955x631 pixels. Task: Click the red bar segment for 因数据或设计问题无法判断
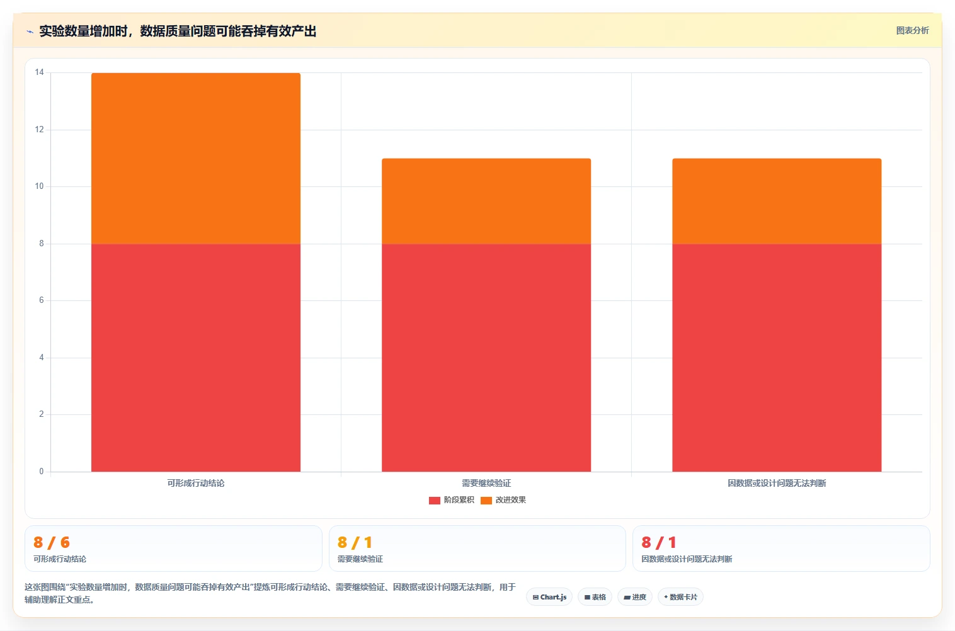click(777, 358)
